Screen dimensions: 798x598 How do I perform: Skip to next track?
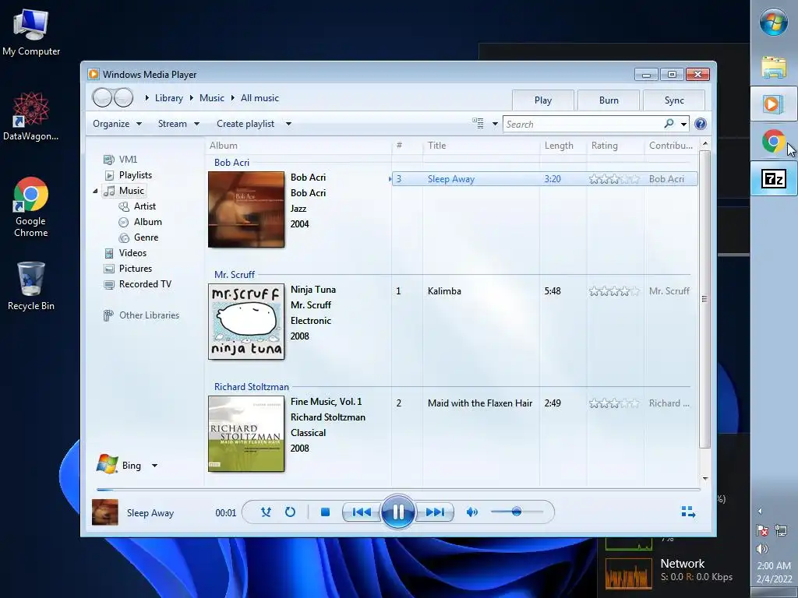pyautogui.click(x=435, y=512)
